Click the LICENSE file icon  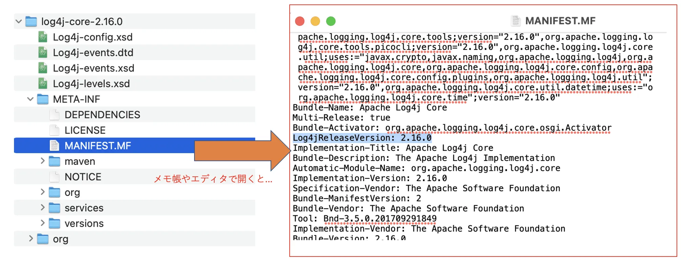click(x=54, y=130)
